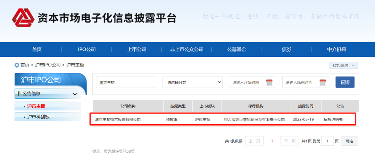Click the 确定 page jump button
Image resolution: width=375 pixels, height=161 pixels.
(349, 141)
